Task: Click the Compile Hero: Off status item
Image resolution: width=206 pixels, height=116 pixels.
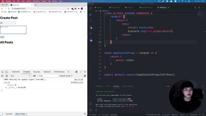Action: click(x=153, y=115)
